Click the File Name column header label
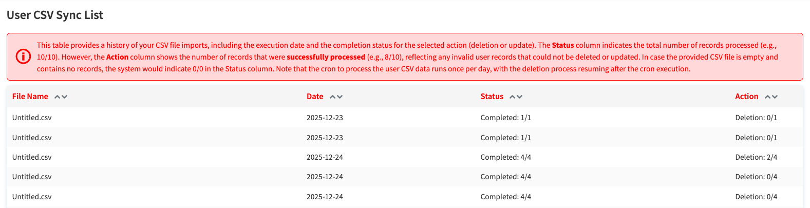 pyautogui.click(x=30, y=97)
